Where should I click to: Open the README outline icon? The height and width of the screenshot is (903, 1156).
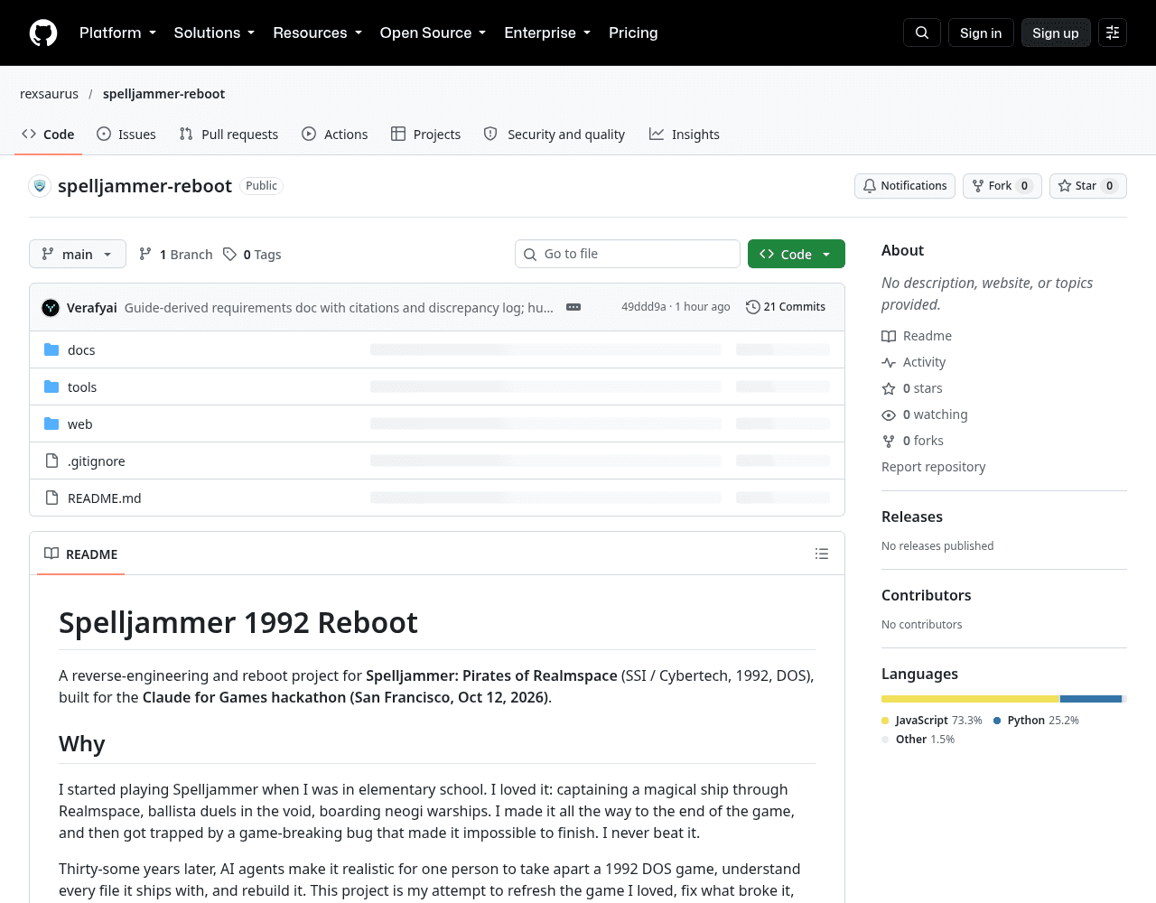point(822,554)
